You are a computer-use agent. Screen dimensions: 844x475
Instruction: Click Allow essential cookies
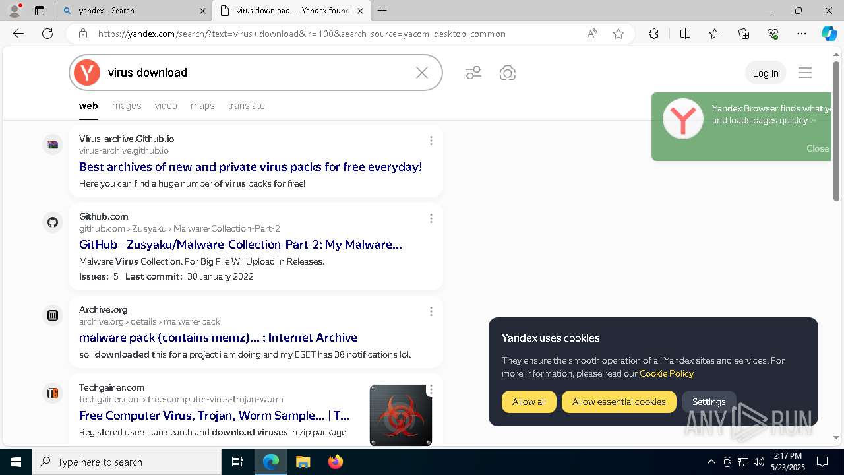point(618,402)
